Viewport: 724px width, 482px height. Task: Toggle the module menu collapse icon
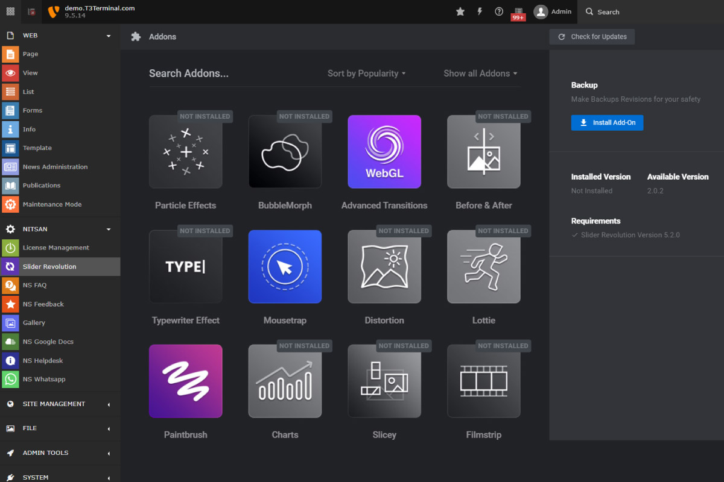[31, 11]
